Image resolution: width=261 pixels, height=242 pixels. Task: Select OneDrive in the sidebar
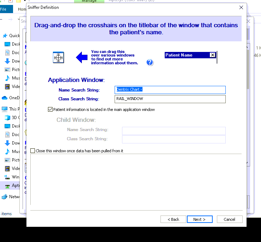point(11,98)
